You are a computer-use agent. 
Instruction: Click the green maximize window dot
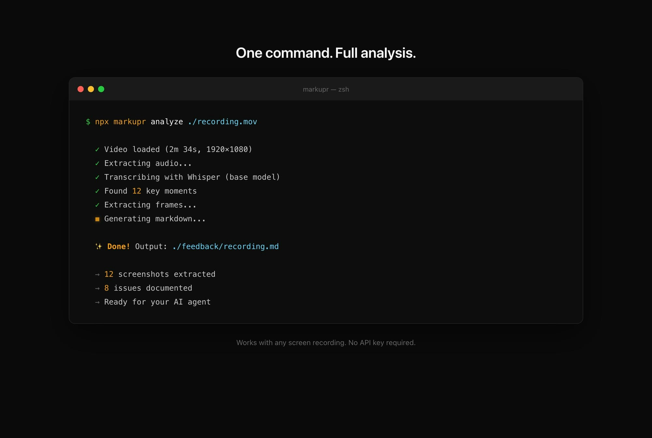click(x=101, y=89)
